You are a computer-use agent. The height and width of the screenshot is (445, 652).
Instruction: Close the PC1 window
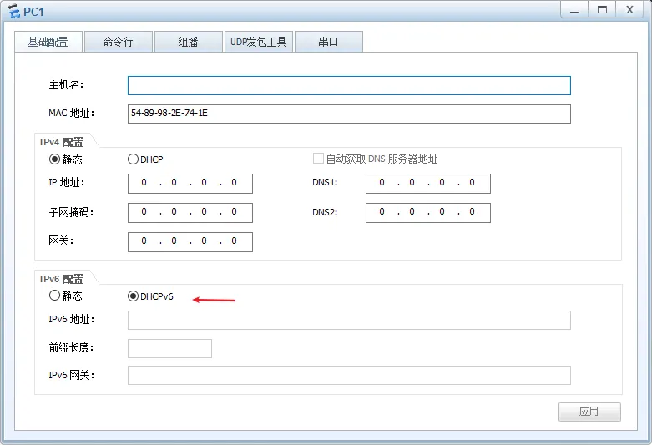[629, 10]
